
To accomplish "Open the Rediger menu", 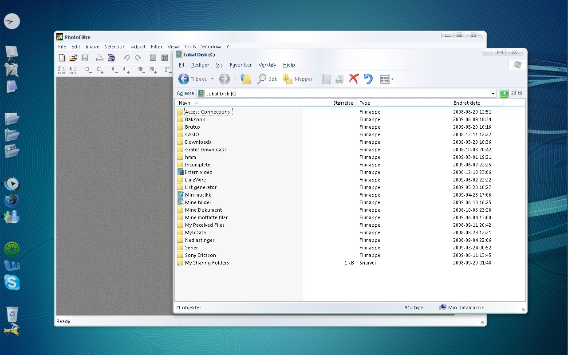I will (x=200, y=65).
